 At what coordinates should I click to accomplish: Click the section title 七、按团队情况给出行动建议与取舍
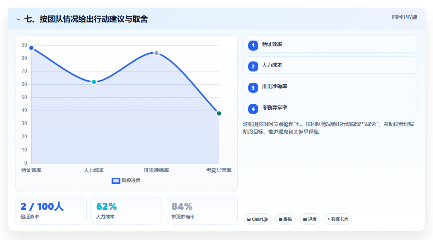(x=86, y=19)
